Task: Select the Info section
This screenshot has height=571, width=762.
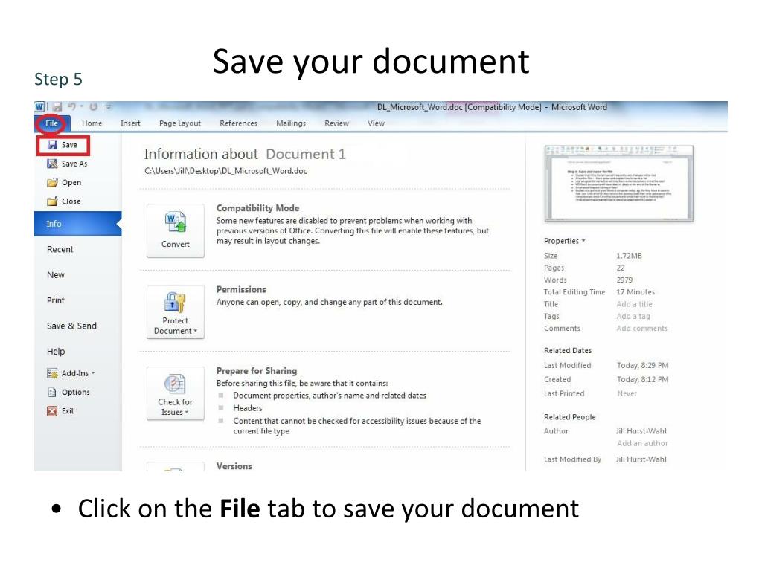Action: point(77,224)
